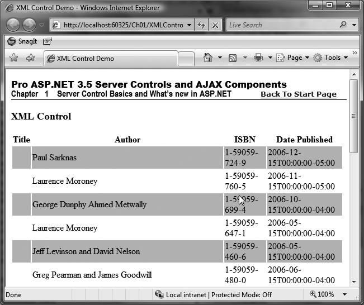Image resolution: width=364 pixels, height=305 pixels.
Task: Print the page with the printer icon
Action: [258, 58]
